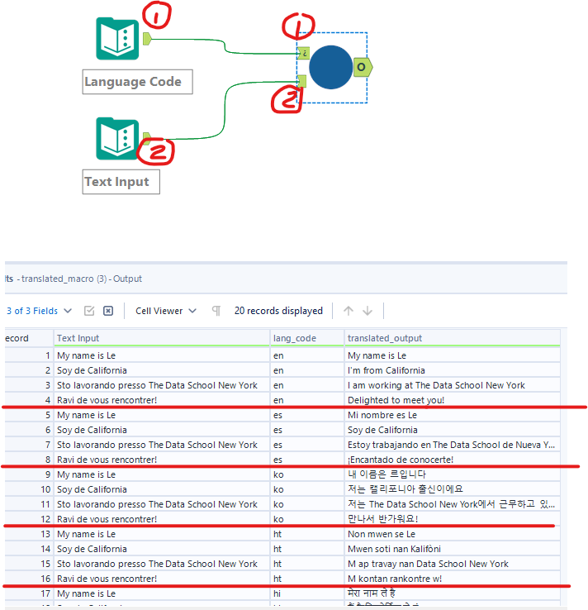This screenshot has width=588, height=610.
Task: Select cell 'M kontan rankontre w!'
Action: 453,579
